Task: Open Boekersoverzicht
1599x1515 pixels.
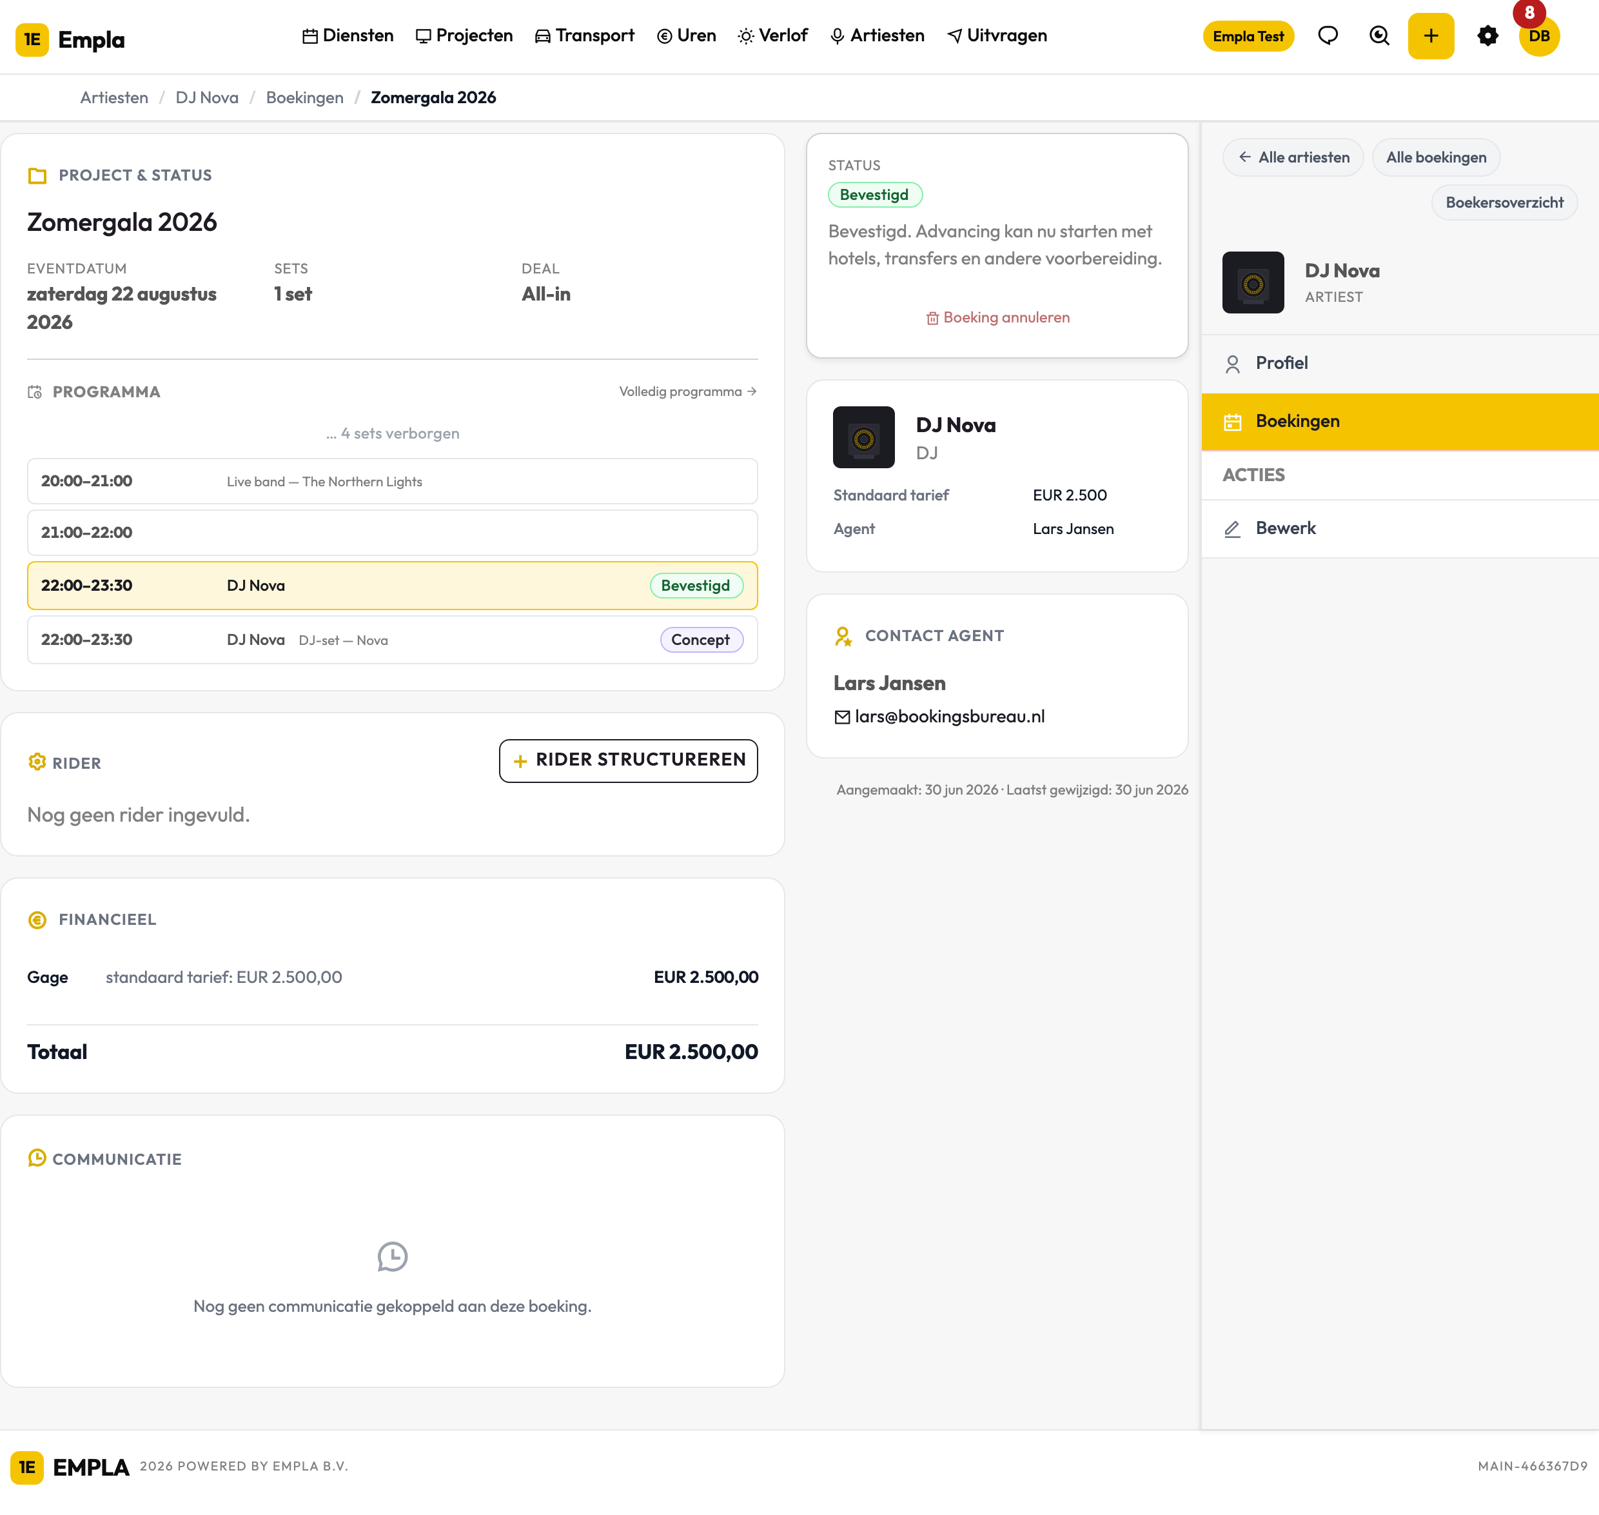Action: pyautogui.click(x=1504, y=203)
